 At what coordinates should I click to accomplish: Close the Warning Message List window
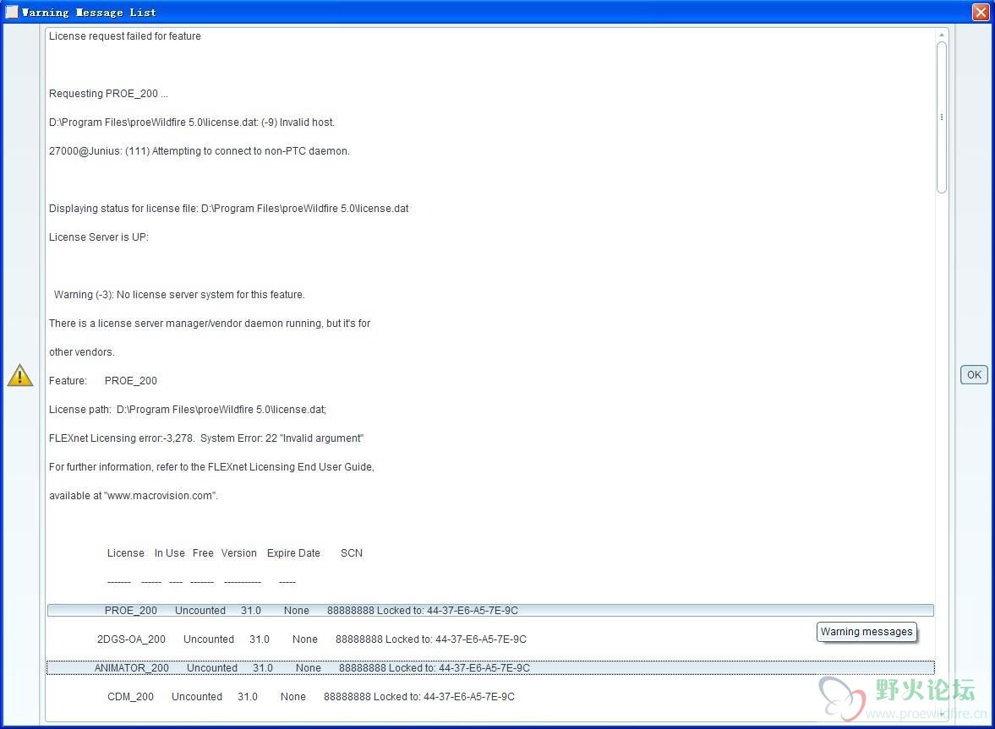click(x=981, y=12)
